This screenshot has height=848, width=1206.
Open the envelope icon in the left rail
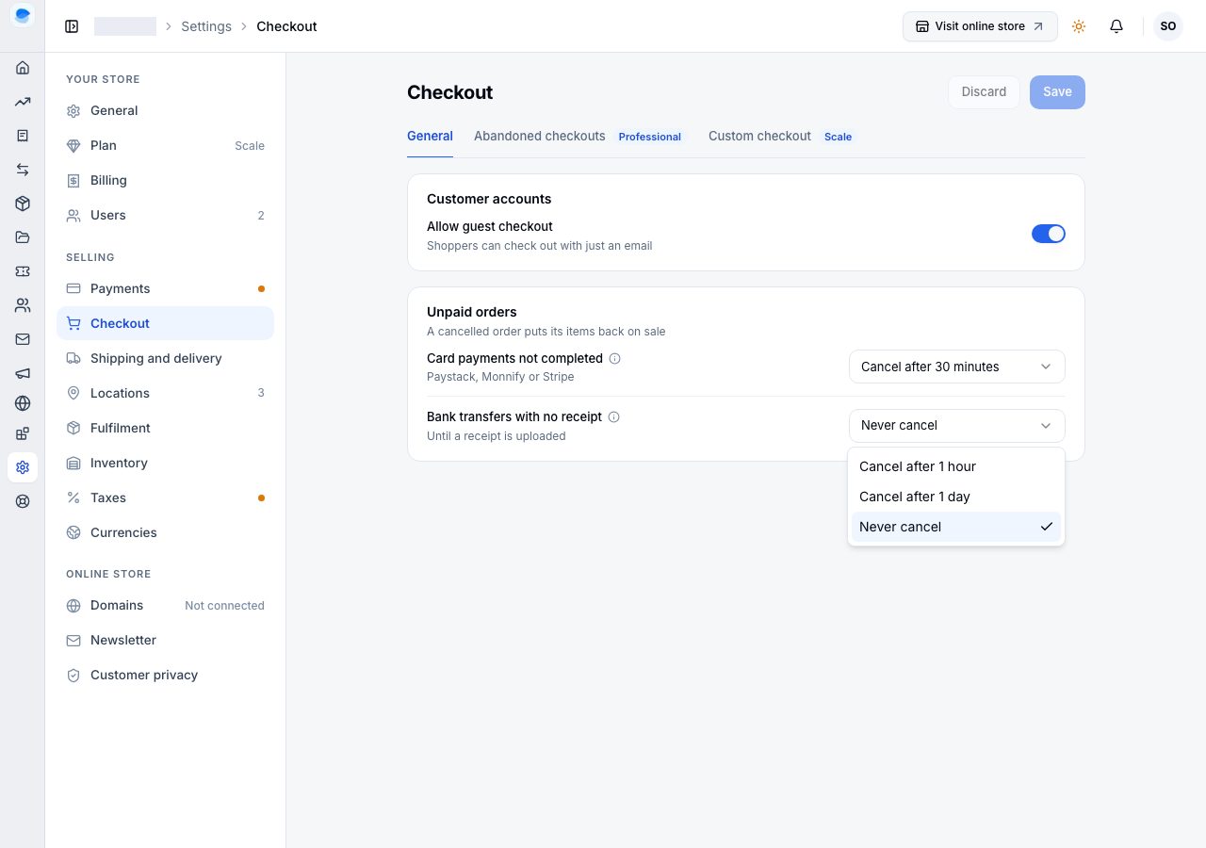pyautogui.click(x=23, y=339)
